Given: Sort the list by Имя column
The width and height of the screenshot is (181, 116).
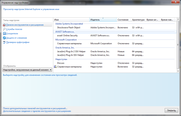Looking at the screenshot, I should click(71, 20).
